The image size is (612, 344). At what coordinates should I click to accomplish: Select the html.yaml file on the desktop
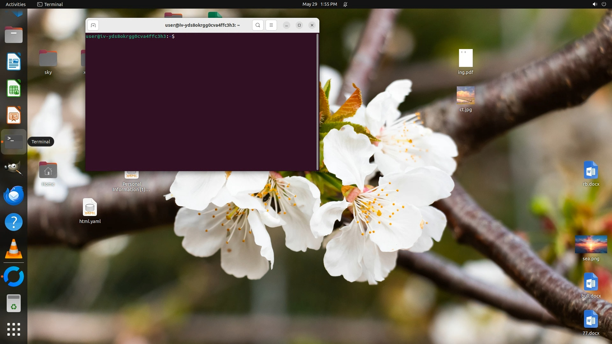[x=90, y=207]
